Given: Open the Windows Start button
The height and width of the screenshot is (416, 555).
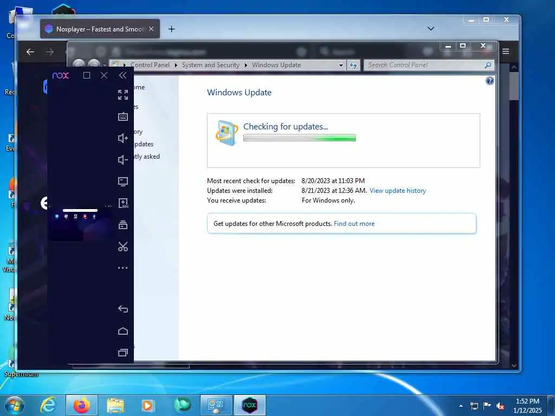Looking at the screenshot, I should (x=14, y=405).
